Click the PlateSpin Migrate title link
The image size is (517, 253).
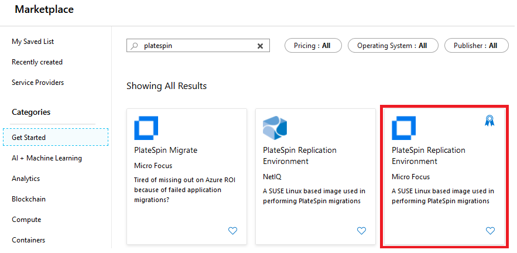point(166,150)
